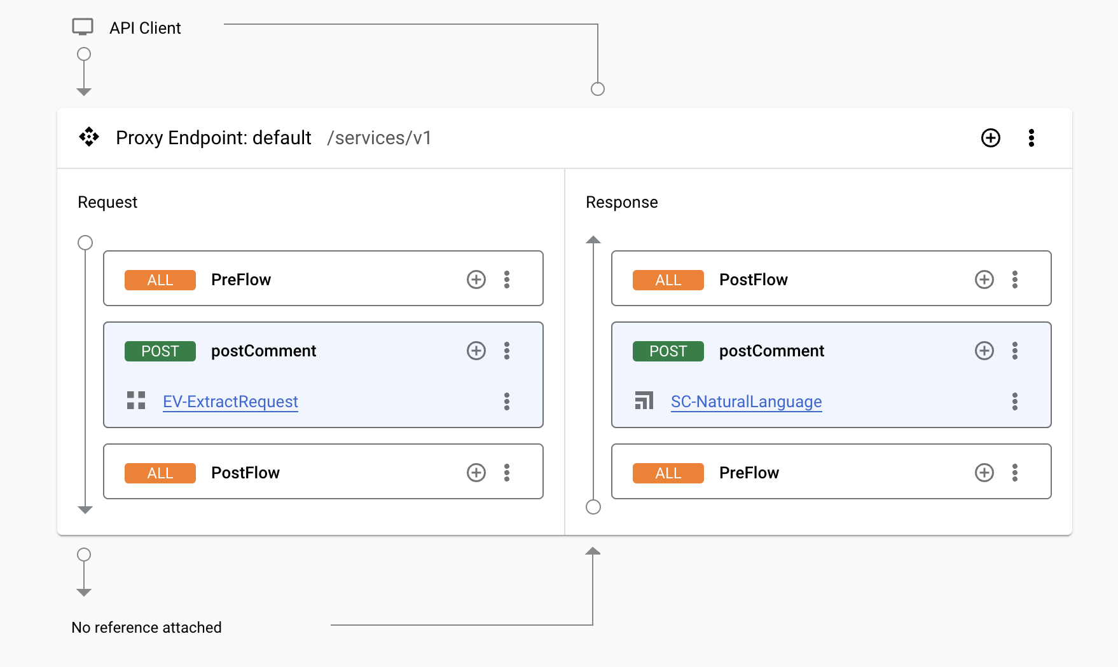Open Response PostFlow more options
1118x667 pixels.
(1015, 280)
